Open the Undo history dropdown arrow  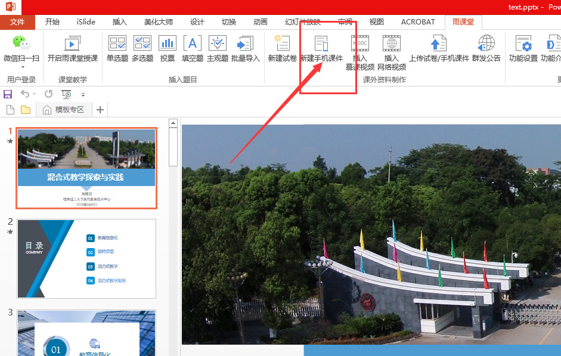[35, 94]
